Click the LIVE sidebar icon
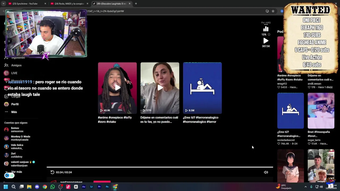Viewport: 340px width, 191px height. pos(6,73)
